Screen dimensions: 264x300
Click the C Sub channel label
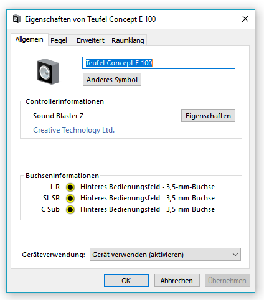pyautogui.click(x=50, y=209)
